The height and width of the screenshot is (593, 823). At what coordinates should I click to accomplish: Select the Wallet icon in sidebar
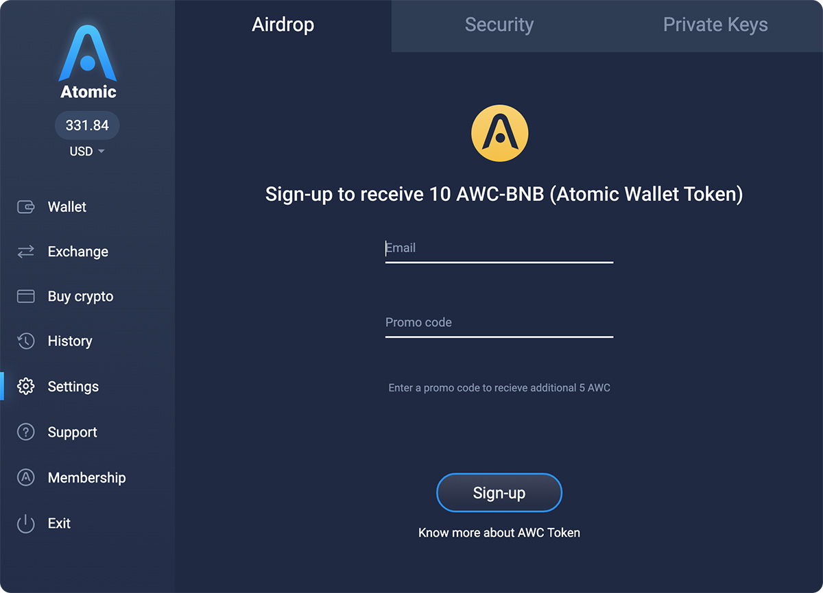[25, 206]
